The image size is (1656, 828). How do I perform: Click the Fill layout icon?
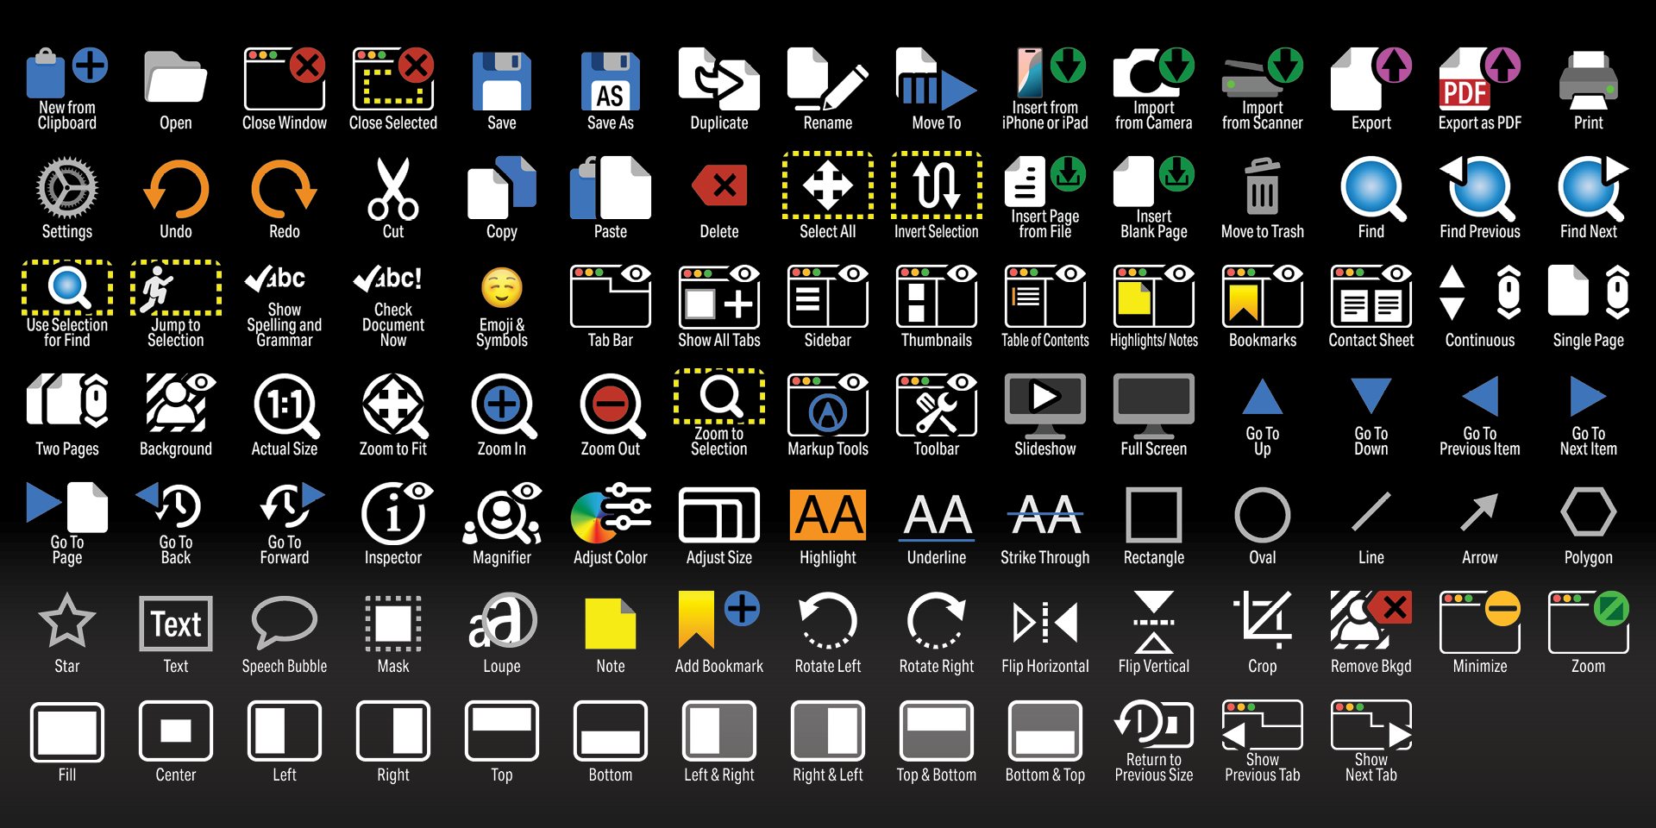point(67,731)
